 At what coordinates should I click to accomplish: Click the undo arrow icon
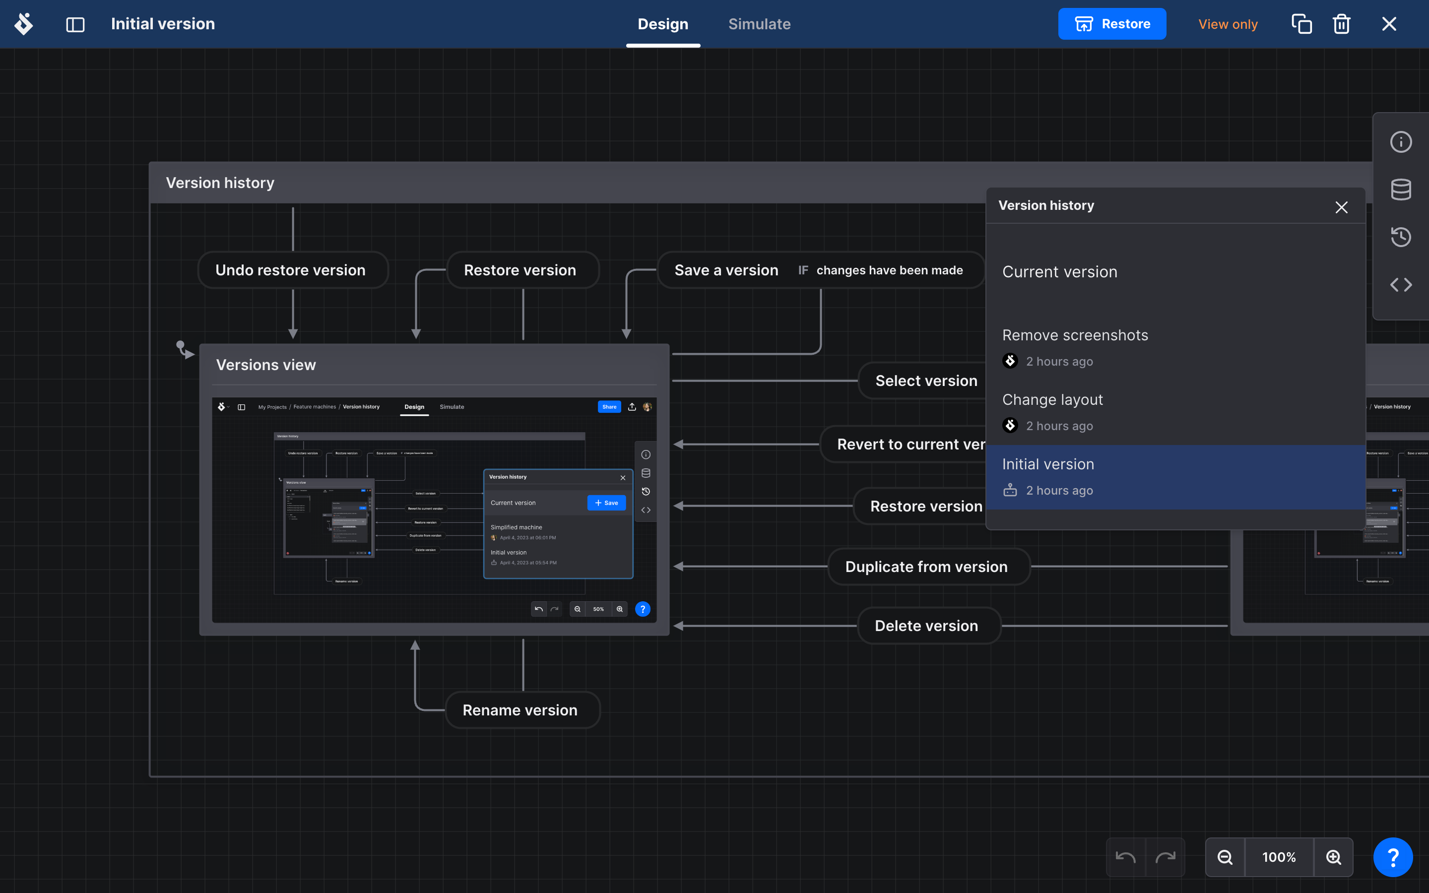tap(1125, 857)
